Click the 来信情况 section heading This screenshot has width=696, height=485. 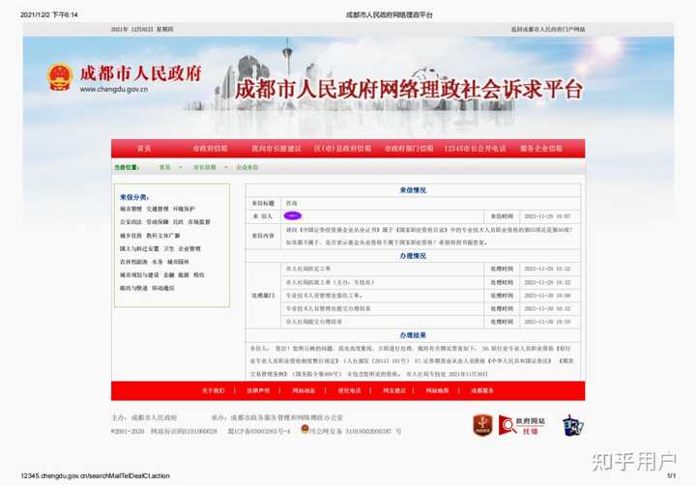(413, 190)
